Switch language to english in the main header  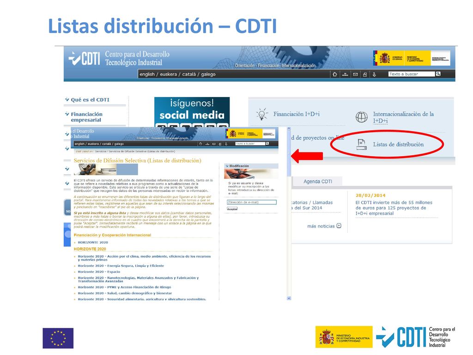(147, 74)
